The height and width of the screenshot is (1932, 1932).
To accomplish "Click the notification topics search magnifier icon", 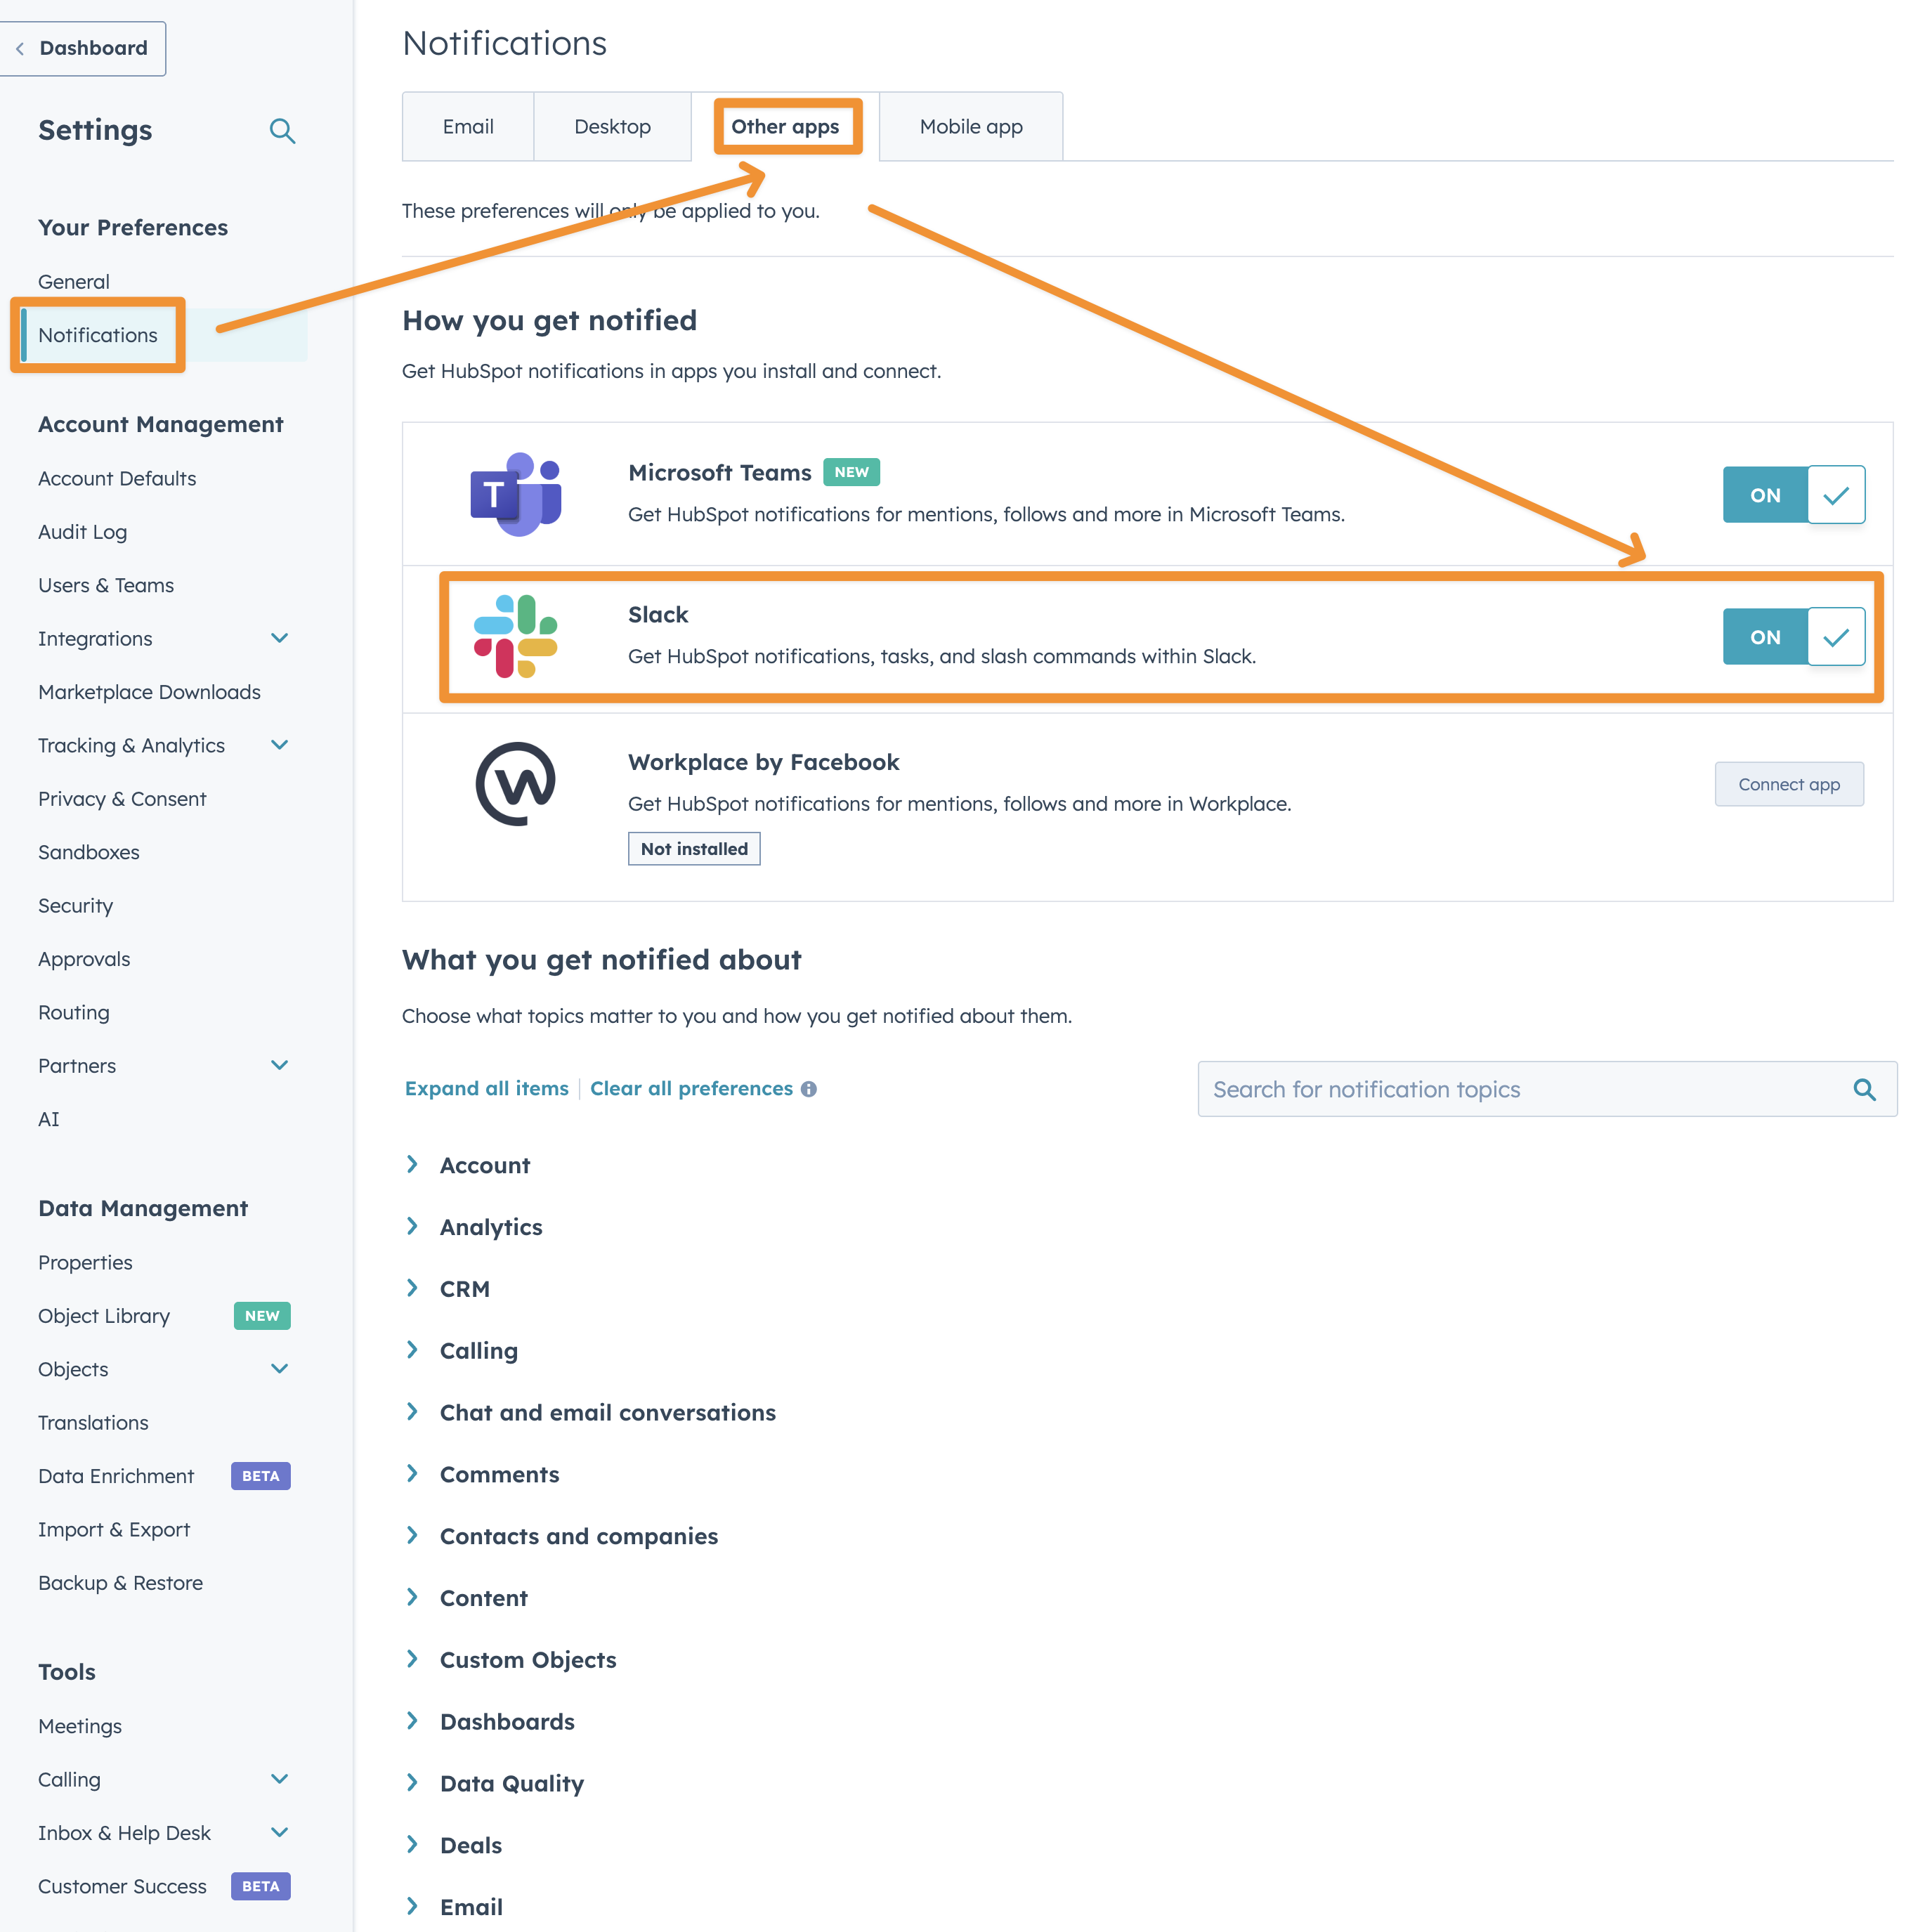I will [x=1864, y=1089].
